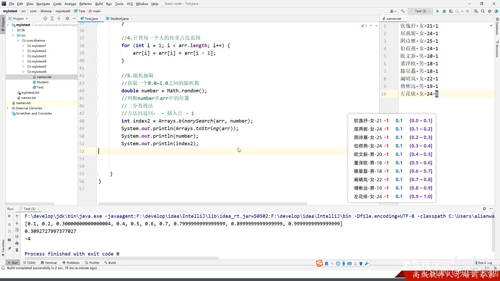Clear console output with trash icon
Screen dimensions: 500x281
pyautogui.click(x=17, y=250)
